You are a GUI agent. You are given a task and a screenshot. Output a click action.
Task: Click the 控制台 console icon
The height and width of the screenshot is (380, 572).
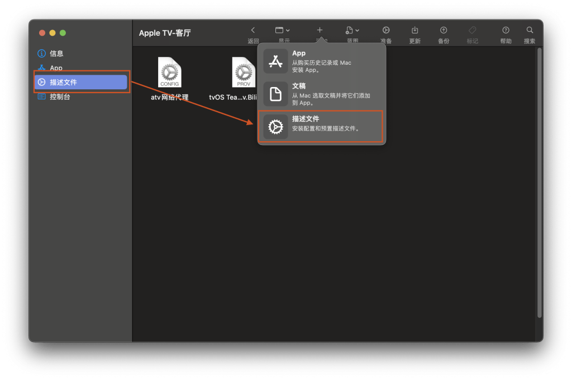(41, 97)
